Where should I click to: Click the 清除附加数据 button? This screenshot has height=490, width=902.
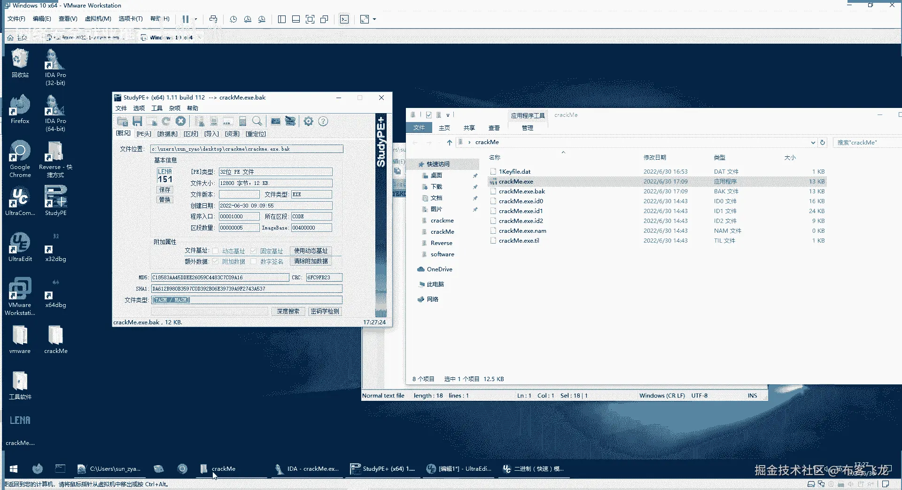pos(311,261)
